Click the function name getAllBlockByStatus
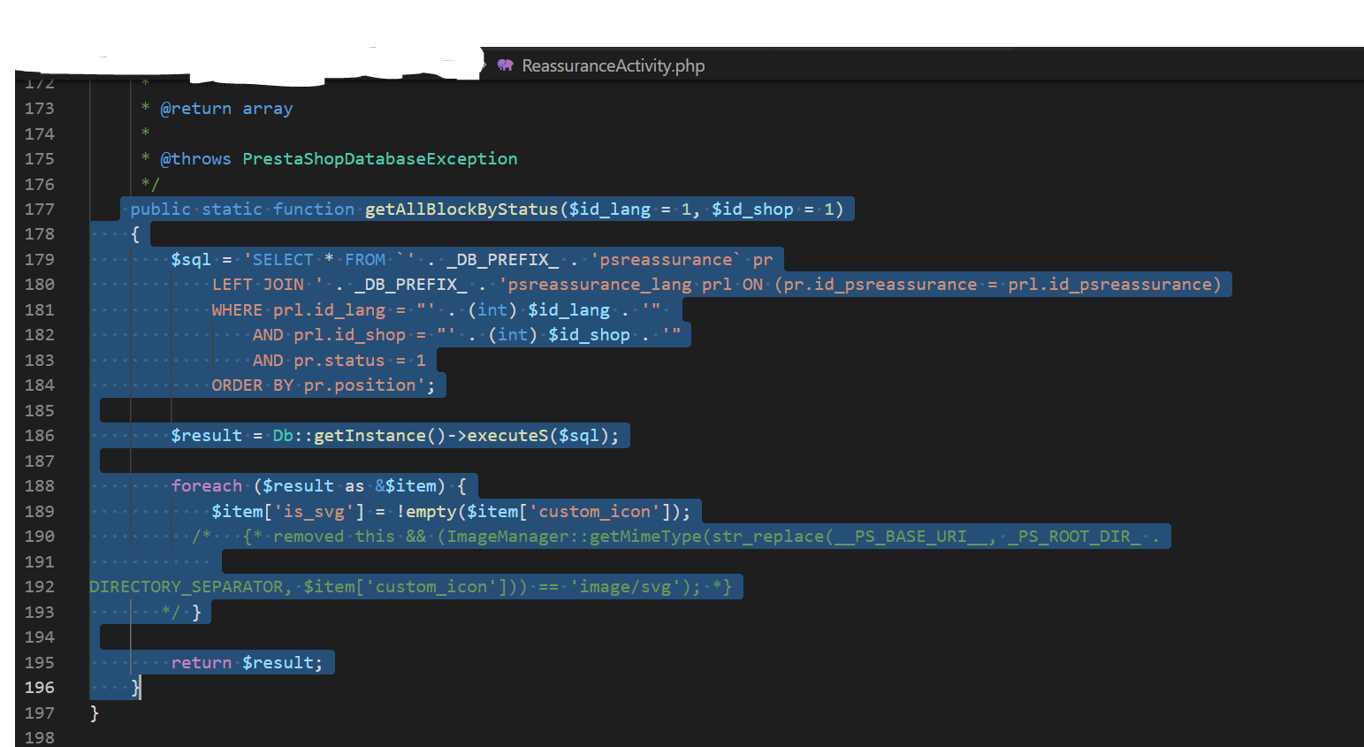The height and width of the screenshot is (747, 1364). pos(461,209)
